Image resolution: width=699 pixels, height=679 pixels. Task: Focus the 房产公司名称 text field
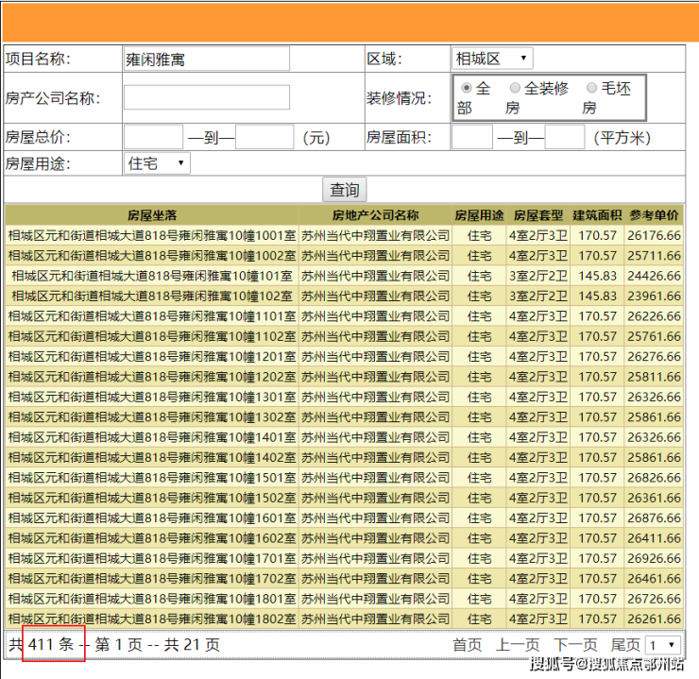tap(206, 98)
